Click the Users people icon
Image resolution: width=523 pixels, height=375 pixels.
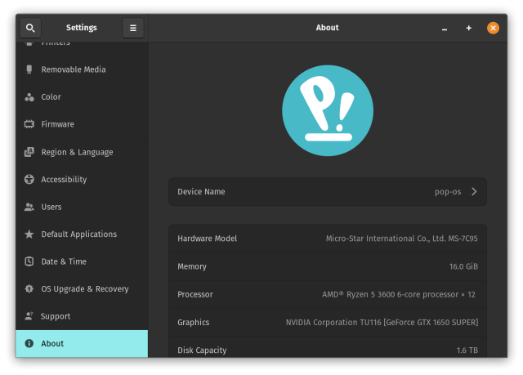(29, 207)
